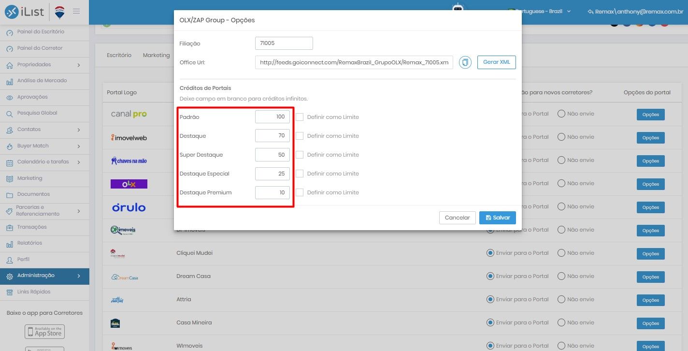Click the iList logo icon
This screenshot has height=351, width=688.
click(12, 12)
